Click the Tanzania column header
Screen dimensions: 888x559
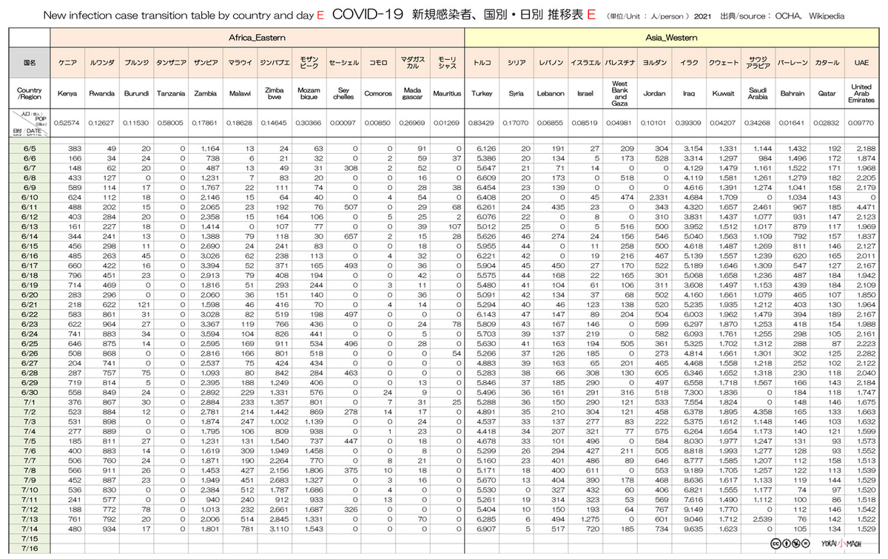click(x=170, y=94)
